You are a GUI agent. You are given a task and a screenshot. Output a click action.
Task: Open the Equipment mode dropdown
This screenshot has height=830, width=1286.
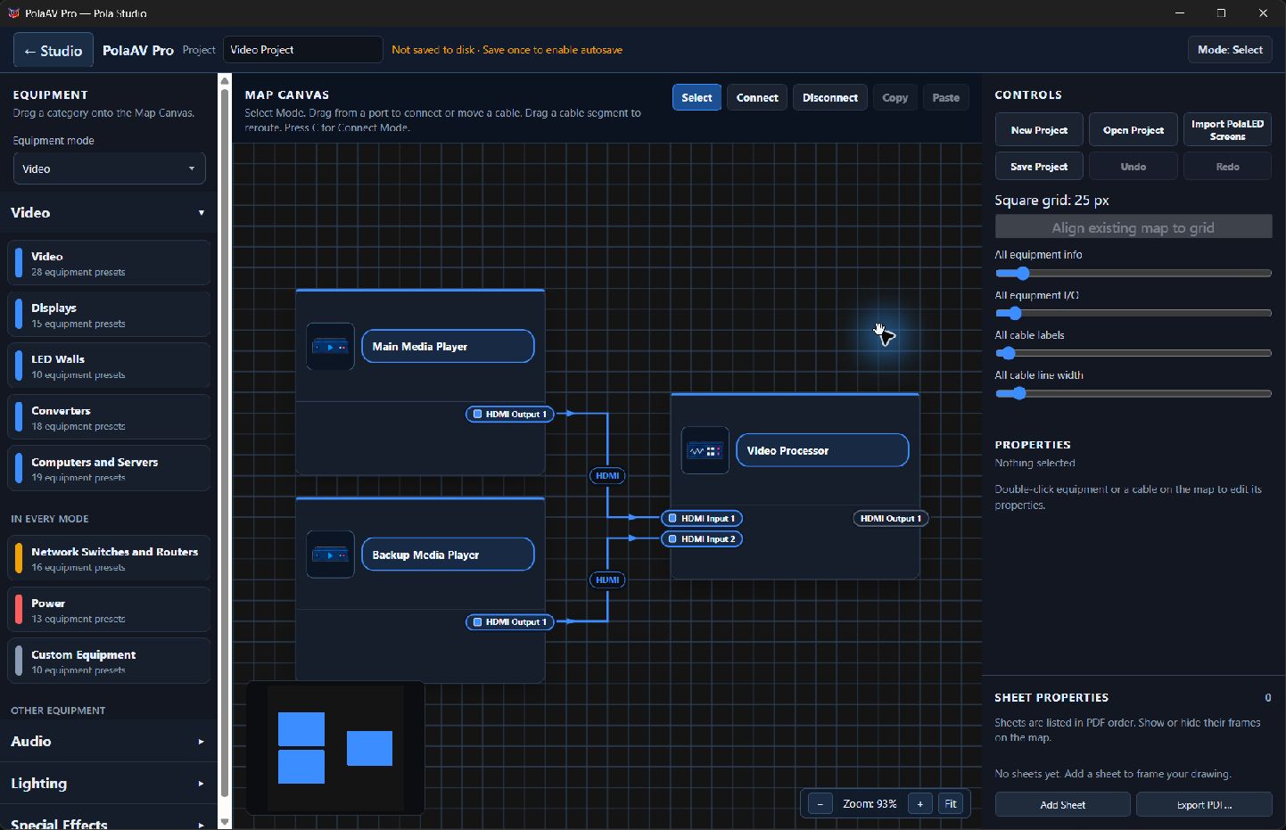(x=109, y=168)
